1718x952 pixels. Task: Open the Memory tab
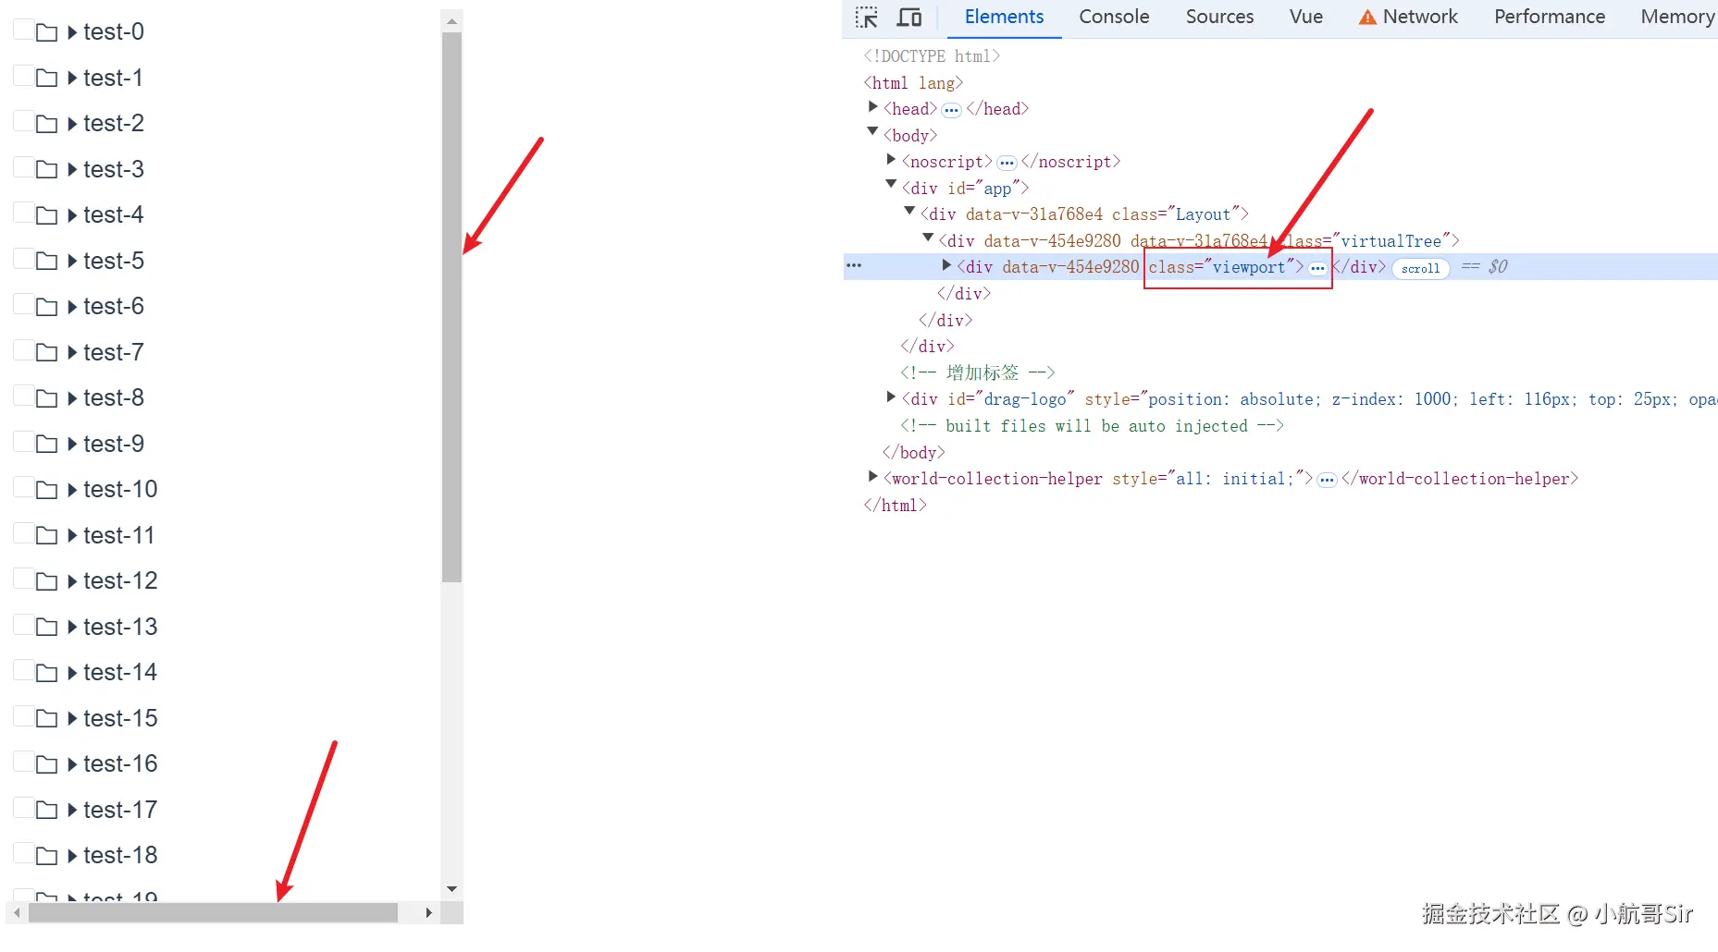click(1676, 18)
